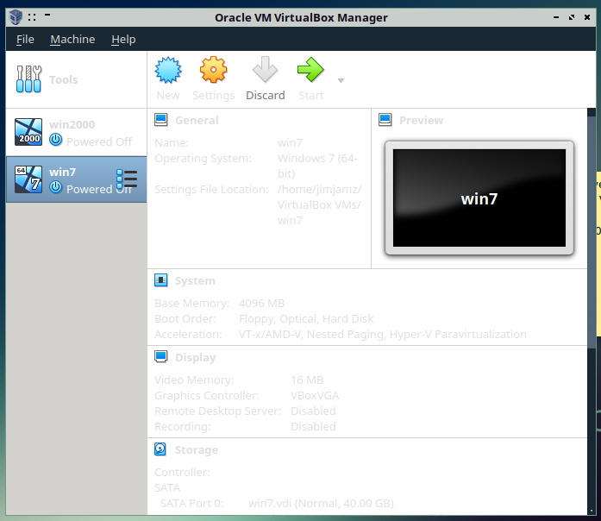Open the General section header link
Image resolution: width=601 pixels, height=521 pixels.
click(x=197, y=121)
